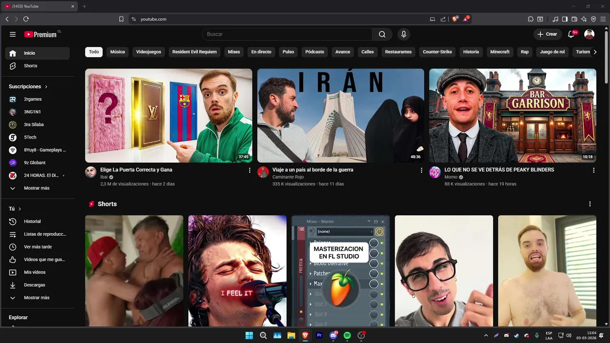Viewport: 610px width, 343px height.
Task: Open Descargas in sidebar
Action: pyautogui.click(x=37, y=285)
